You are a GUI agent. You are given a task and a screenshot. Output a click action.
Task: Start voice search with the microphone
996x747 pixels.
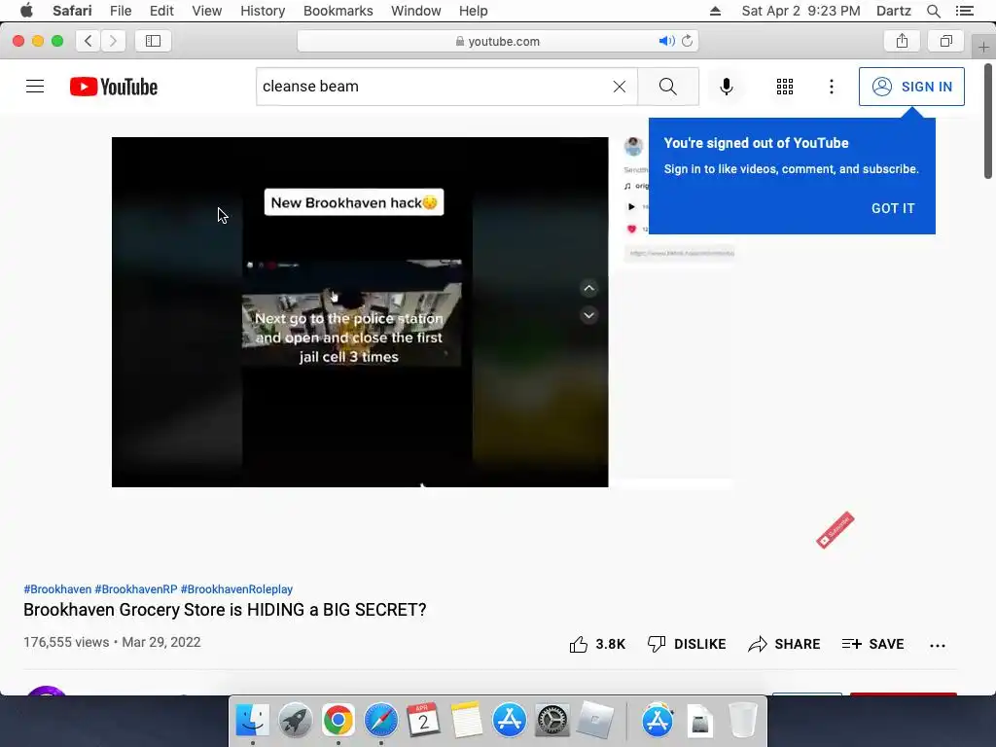point(726,87)
